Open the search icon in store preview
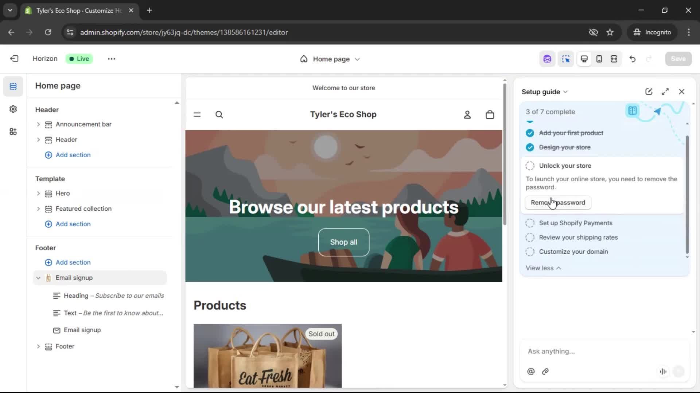This screenshot has height=393, width=700. click(219, 114)
